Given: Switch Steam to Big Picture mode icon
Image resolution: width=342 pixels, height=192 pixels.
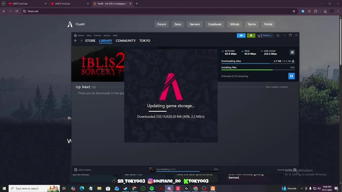Looking at the screenshot, I should point(278,35).
